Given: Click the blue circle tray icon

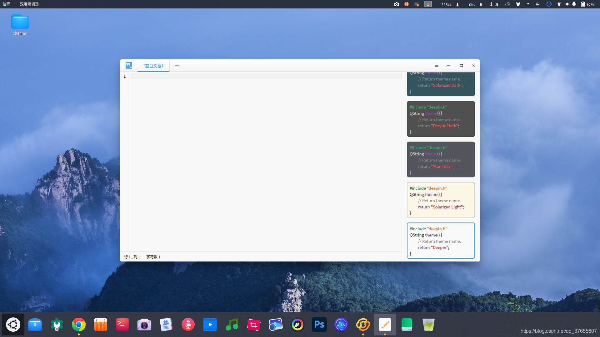Looking at the screenshot, I should tap(549, 4).
